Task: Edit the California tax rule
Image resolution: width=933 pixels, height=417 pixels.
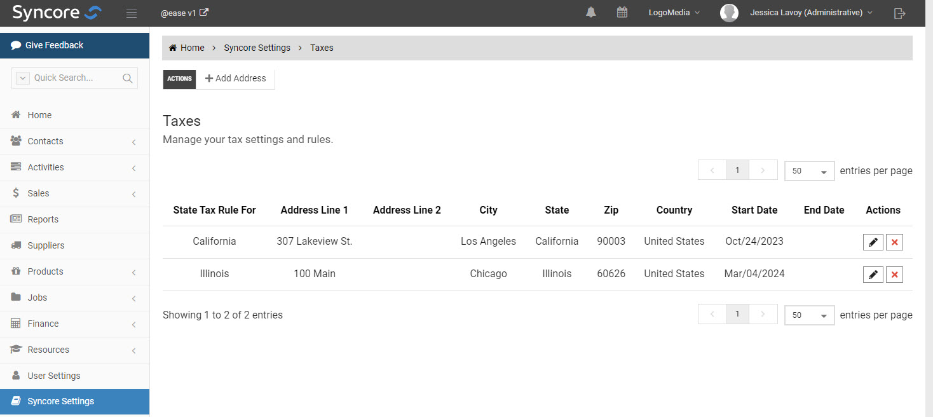Action: click(x=873, y=242)
